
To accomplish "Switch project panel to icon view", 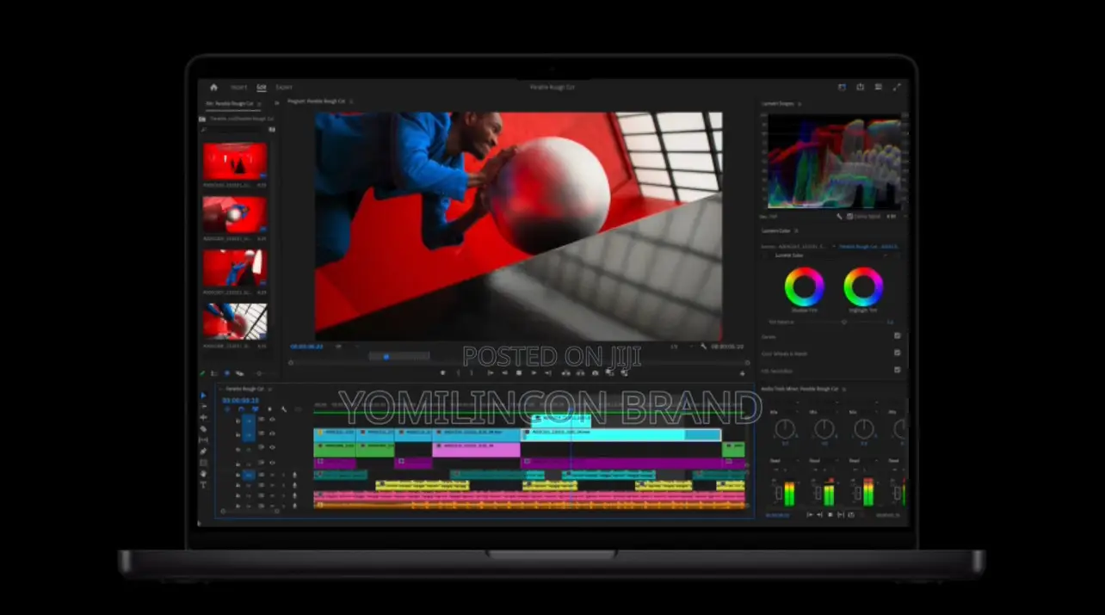I will 226,373.
